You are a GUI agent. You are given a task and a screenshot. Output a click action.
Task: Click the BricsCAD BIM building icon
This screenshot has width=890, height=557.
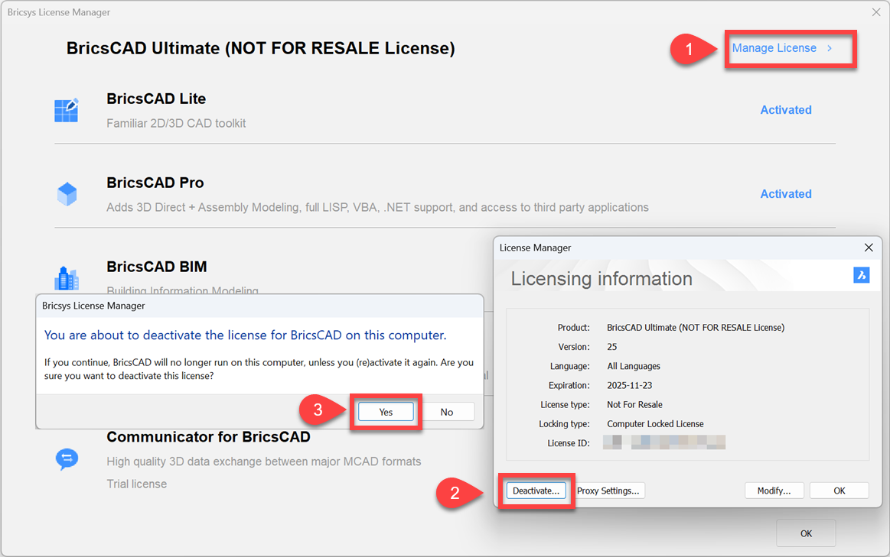67,279
